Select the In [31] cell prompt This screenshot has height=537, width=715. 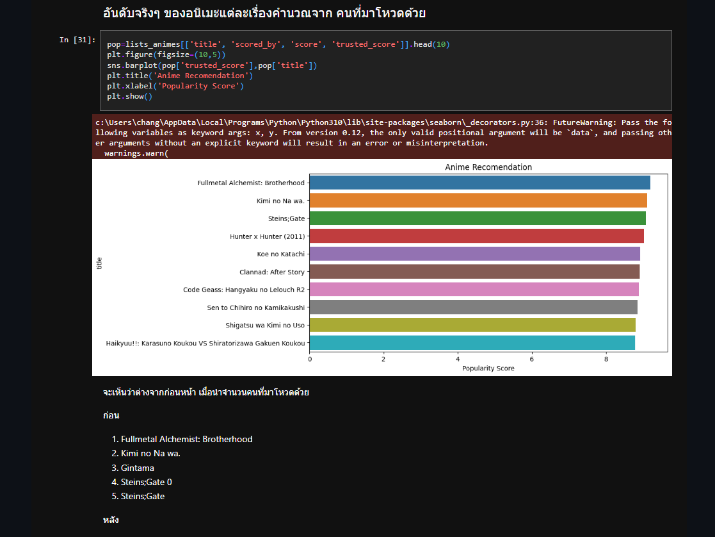[77, 40]
